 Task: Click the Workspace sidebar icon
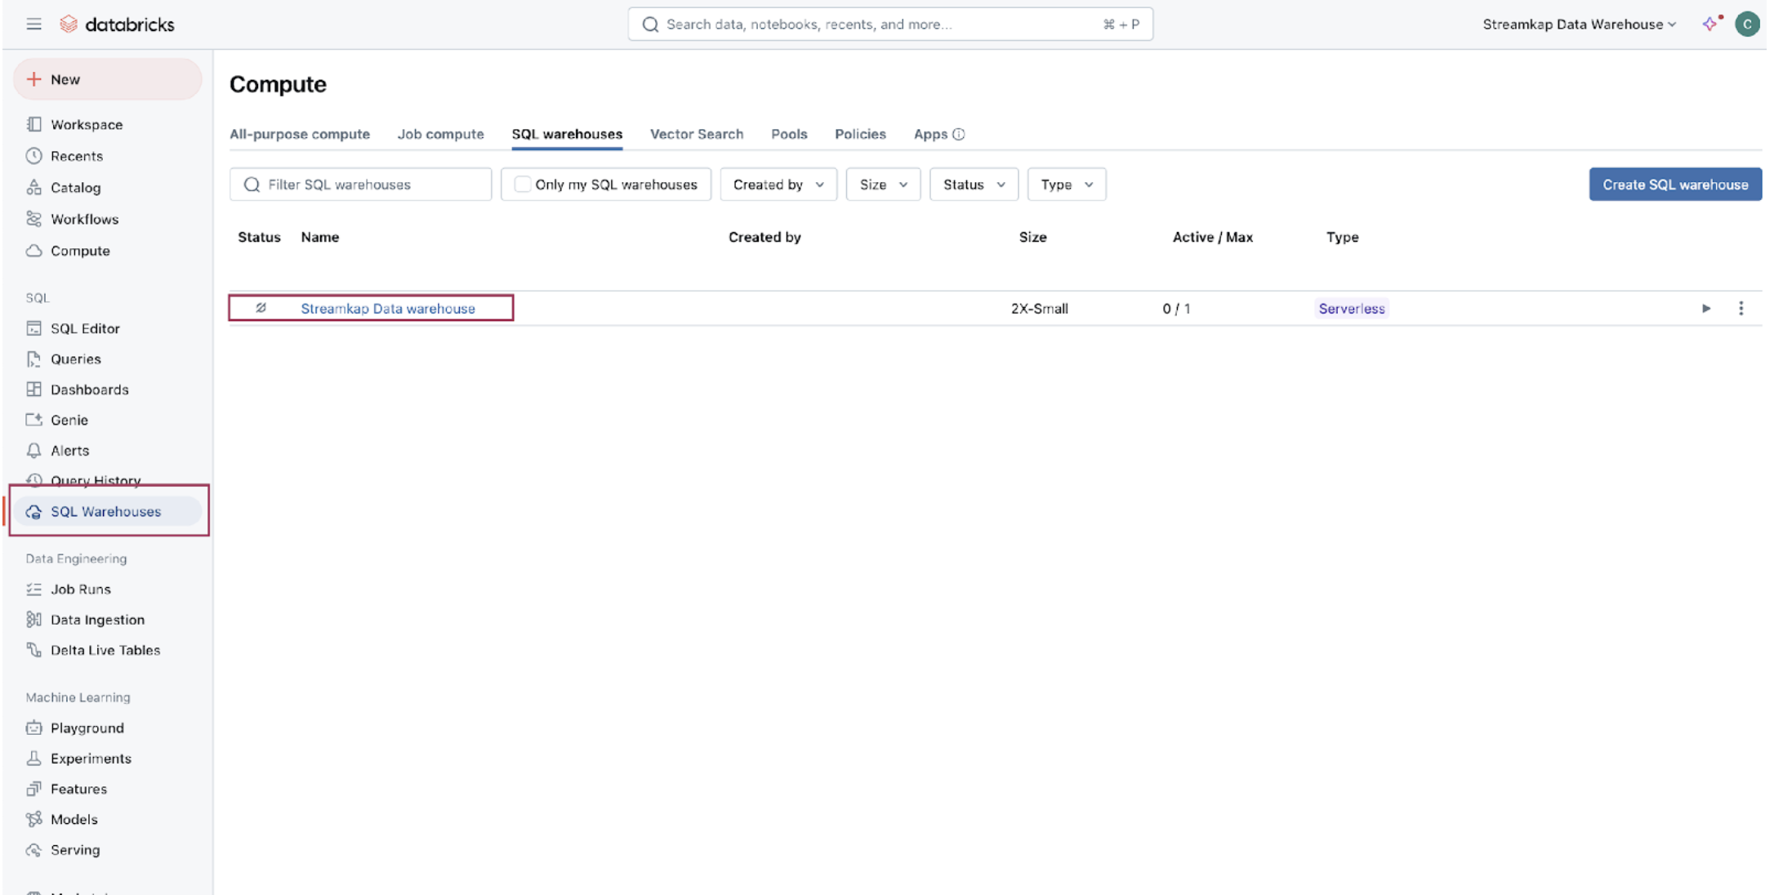tap(33, 124)
